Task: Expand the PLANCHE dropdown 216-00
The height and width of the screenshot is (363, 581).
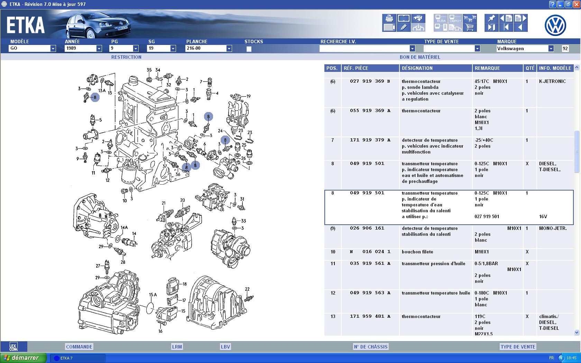Action: [x=229, y=48]
